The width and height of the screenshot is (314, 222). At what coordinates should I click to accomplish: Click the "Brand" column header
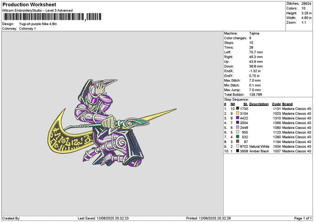coord(287,104)
